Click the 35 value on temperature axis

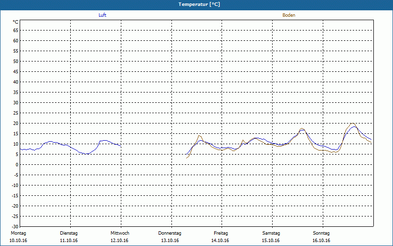[16, 92]
